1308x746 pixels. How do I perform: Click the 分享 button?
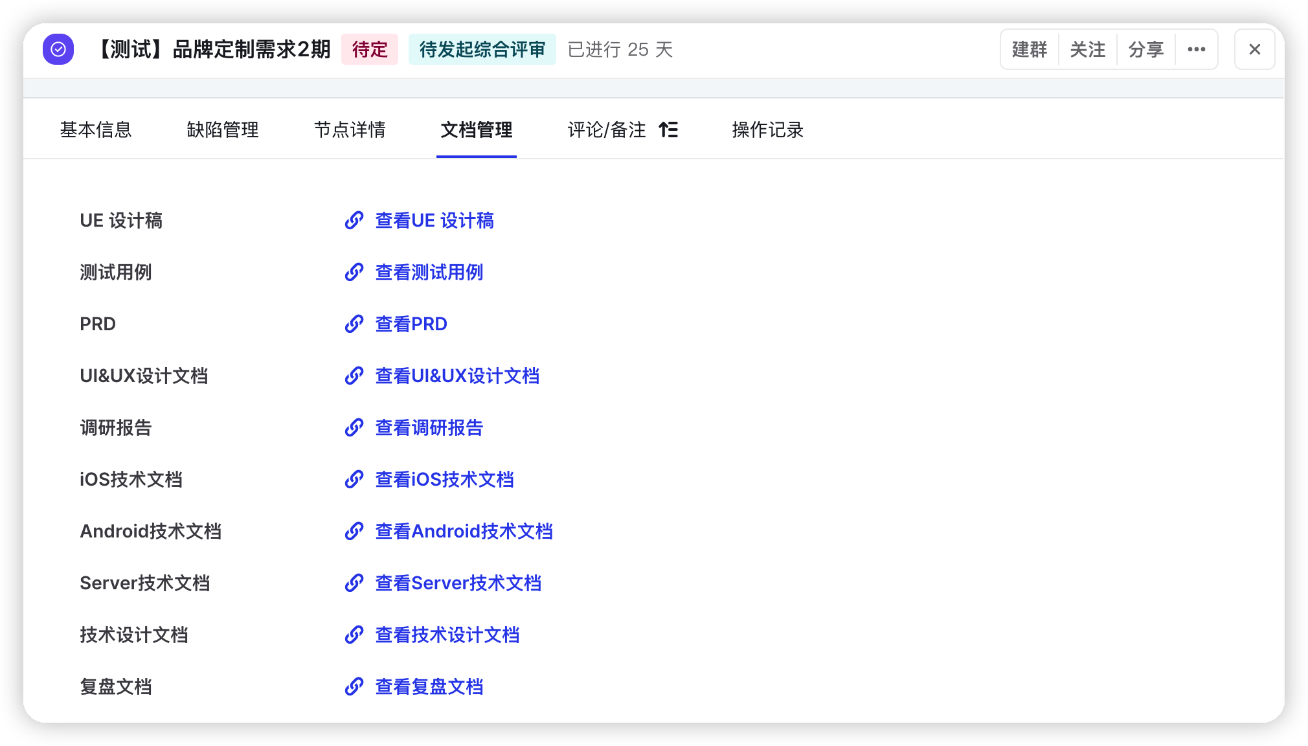(x=1145, y=49)
